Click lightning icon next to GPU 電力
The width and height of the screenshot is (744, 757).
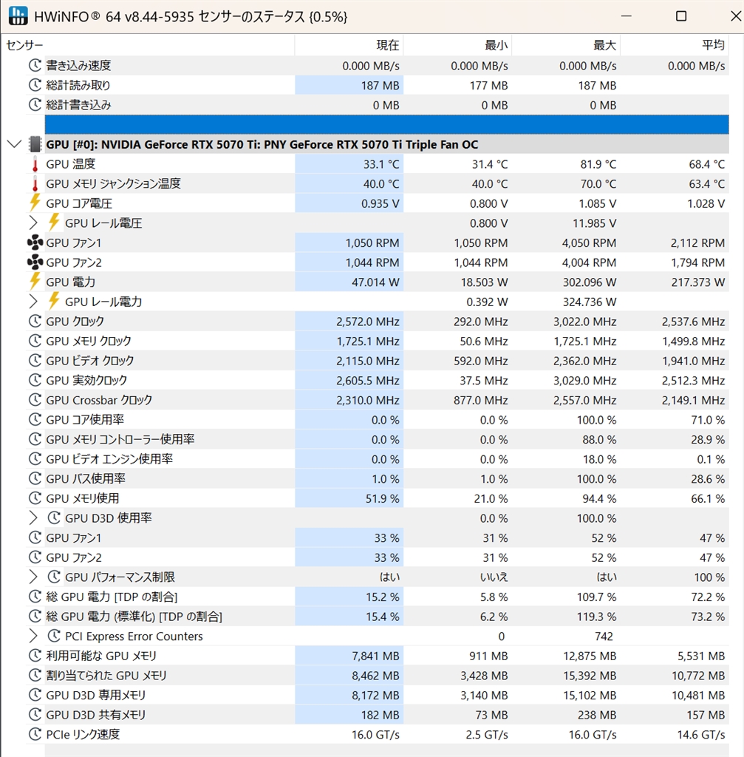pos(35,282)
